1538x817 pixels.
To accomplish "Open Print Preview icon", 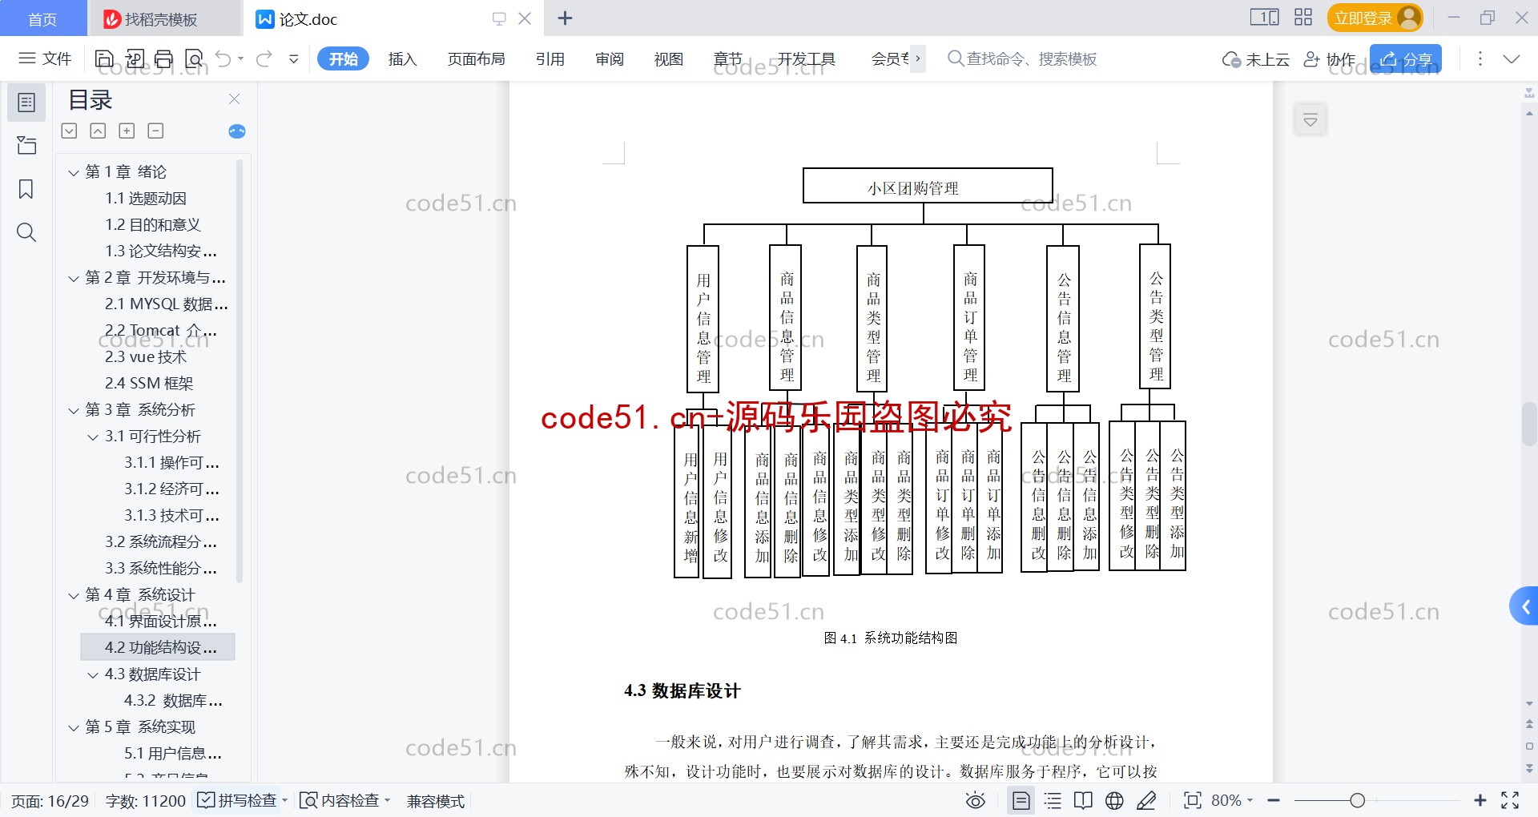I will (194, 58).
